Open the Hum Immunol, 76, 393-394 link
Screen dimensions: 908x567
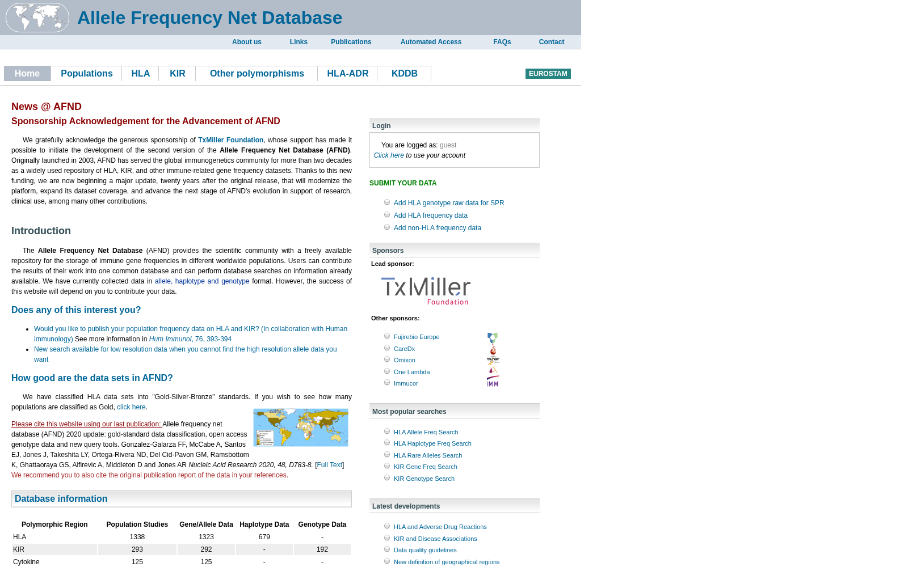tap(190, 339)
